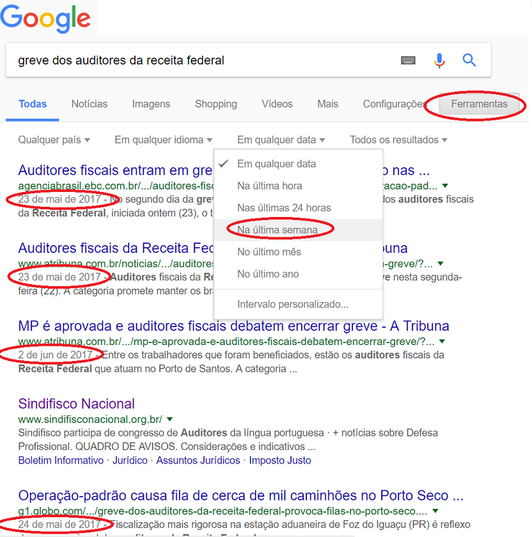Open Configurações
The width and height of the screenshot is (532, 537).
[395, 104]
